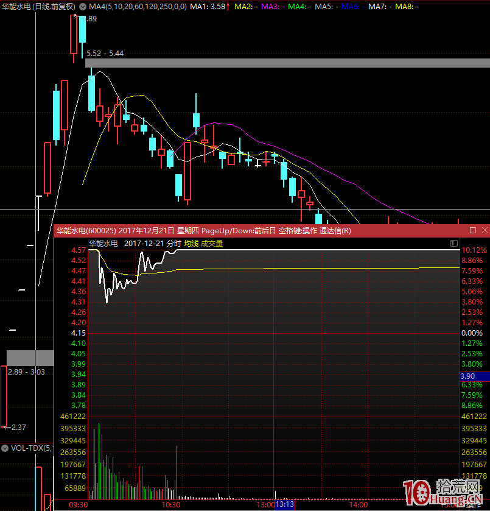Click the 461222 left volume axis label
Image resolution: width=490 pixels, height=511 pixels.
tap(73, 417)
